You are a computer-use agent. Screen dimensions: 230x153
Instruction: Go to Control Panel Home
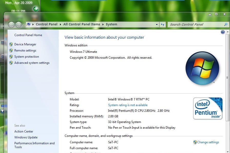[28, 35]
